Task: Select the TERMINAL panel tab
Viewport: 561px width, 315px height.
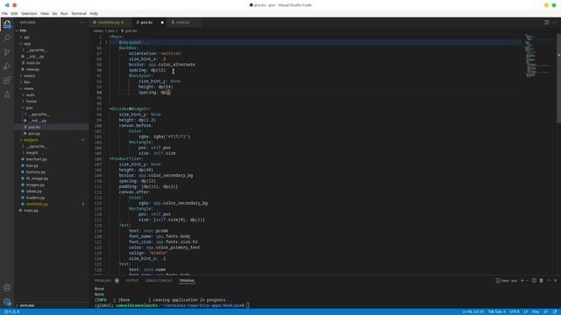Action: tap(187, 281)
